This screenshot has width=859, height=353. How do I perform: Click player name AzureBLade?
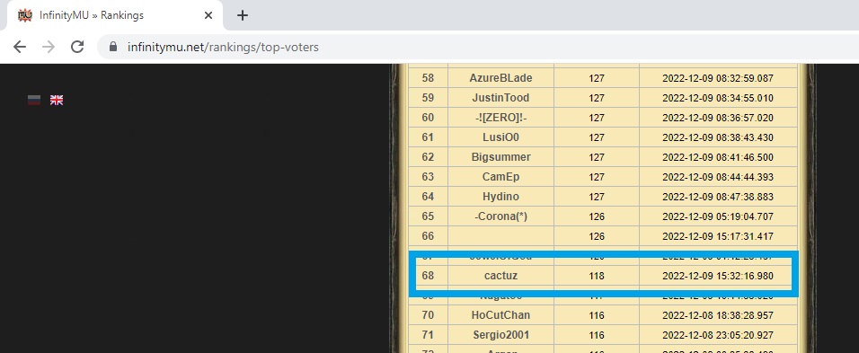pos(500,78)
